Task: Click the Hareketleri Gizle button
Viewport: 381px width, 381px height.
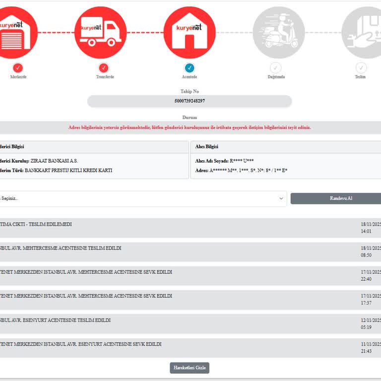Action: (x=190, y=368)
